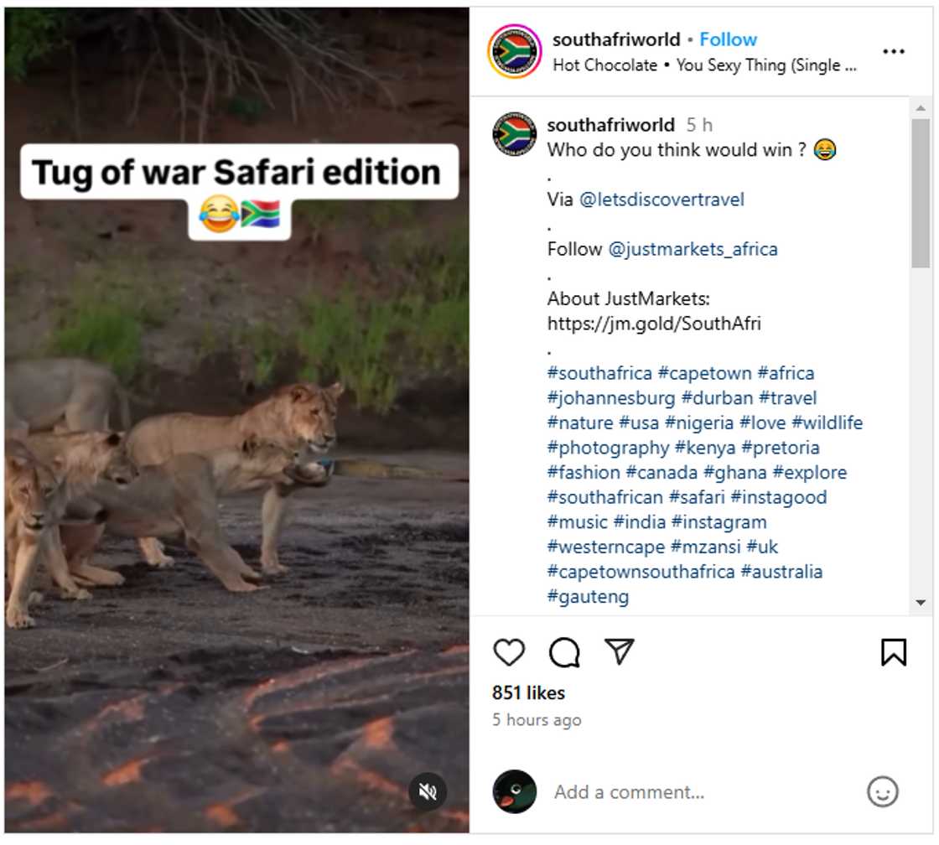Open comments with the speech bubble icon
Viewport: 939px width, 845px height.
click(x=564, y=652)
